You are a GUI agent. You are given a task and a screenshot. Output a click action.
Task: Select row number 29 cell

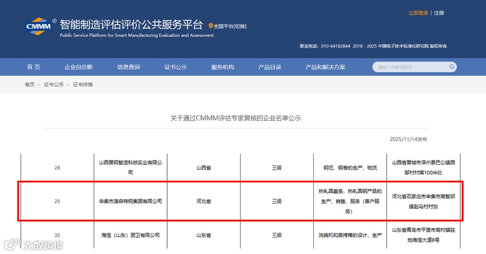tap(57, 201)
